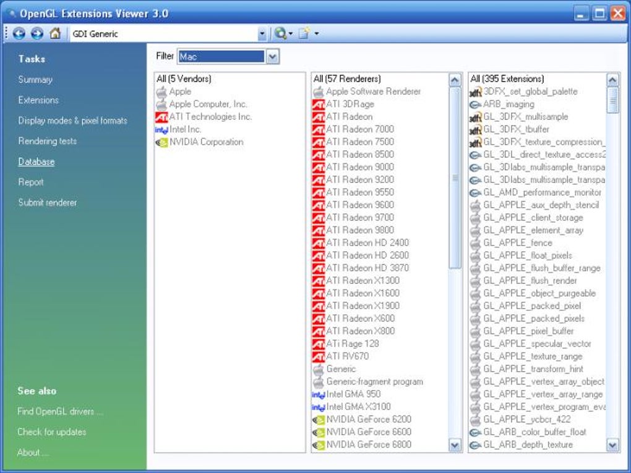The width and height of the screenshot is (631, 473).
Task: Click Apple Software Renderer icon
Action: (x=319, y=92)
